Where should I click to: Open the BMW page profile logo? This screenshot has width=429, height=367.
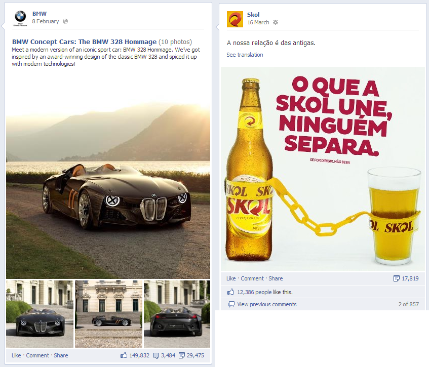point(20,18)
